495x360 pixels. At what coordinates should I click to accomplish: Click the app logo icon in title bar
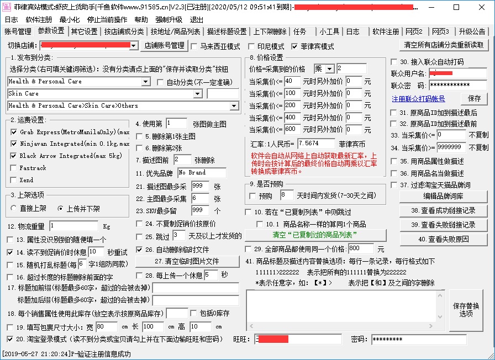7,7
